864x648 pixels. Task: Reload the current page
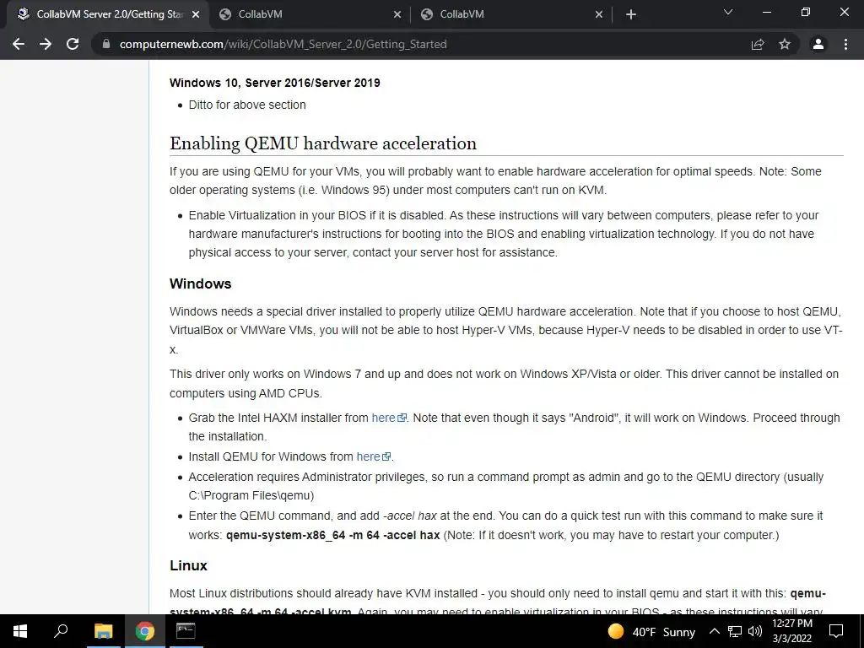pos(73,44)
